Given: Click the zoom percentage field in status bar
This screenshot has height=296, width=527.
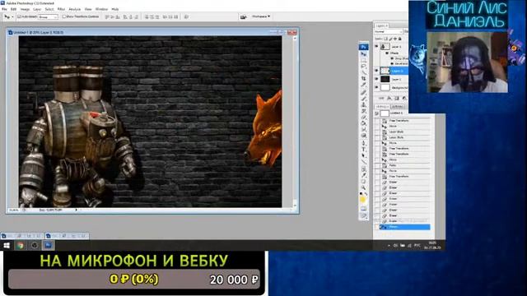Looking at the screenshot, I should (x=14, y=210).
